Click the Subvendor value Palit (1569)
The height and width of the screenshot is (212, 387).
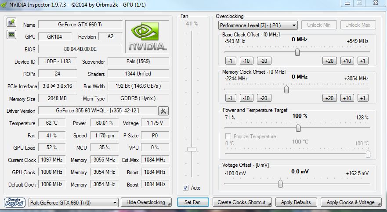[138, 61]
